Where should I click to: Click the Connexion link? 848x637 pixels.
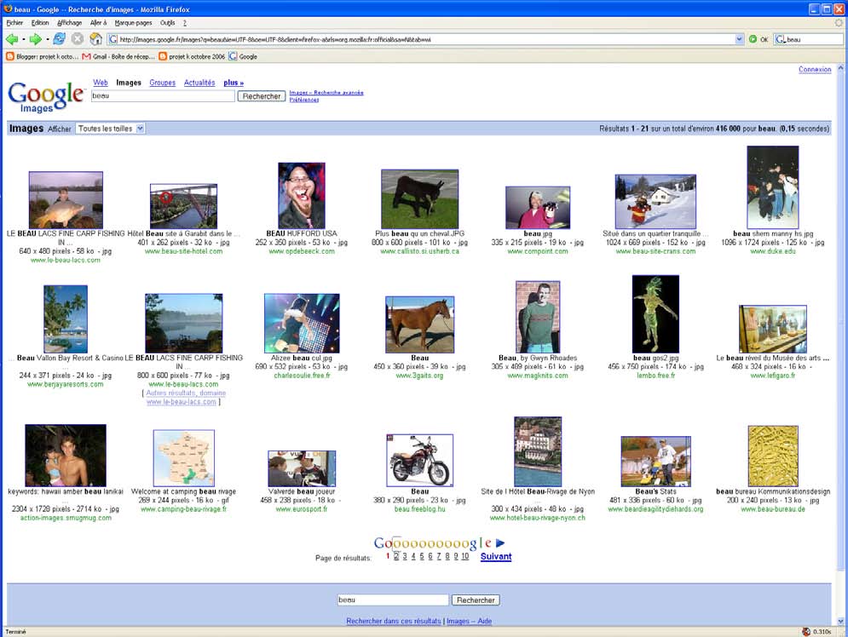(x=815, y=69)
